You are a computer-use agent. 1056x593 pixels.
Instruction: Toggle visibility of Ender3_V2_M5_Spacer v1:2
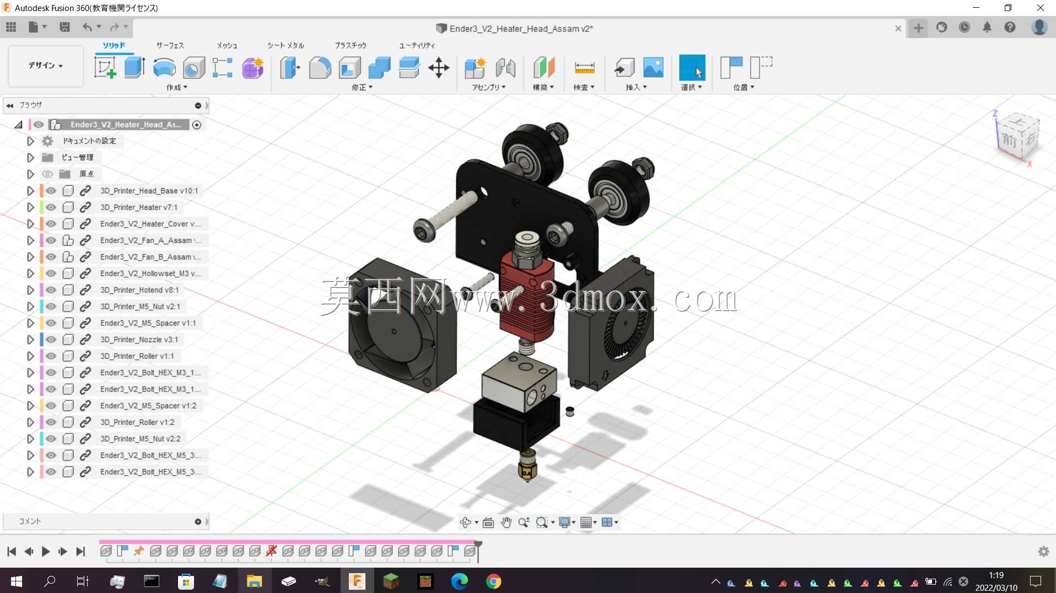tap(51, 406)
